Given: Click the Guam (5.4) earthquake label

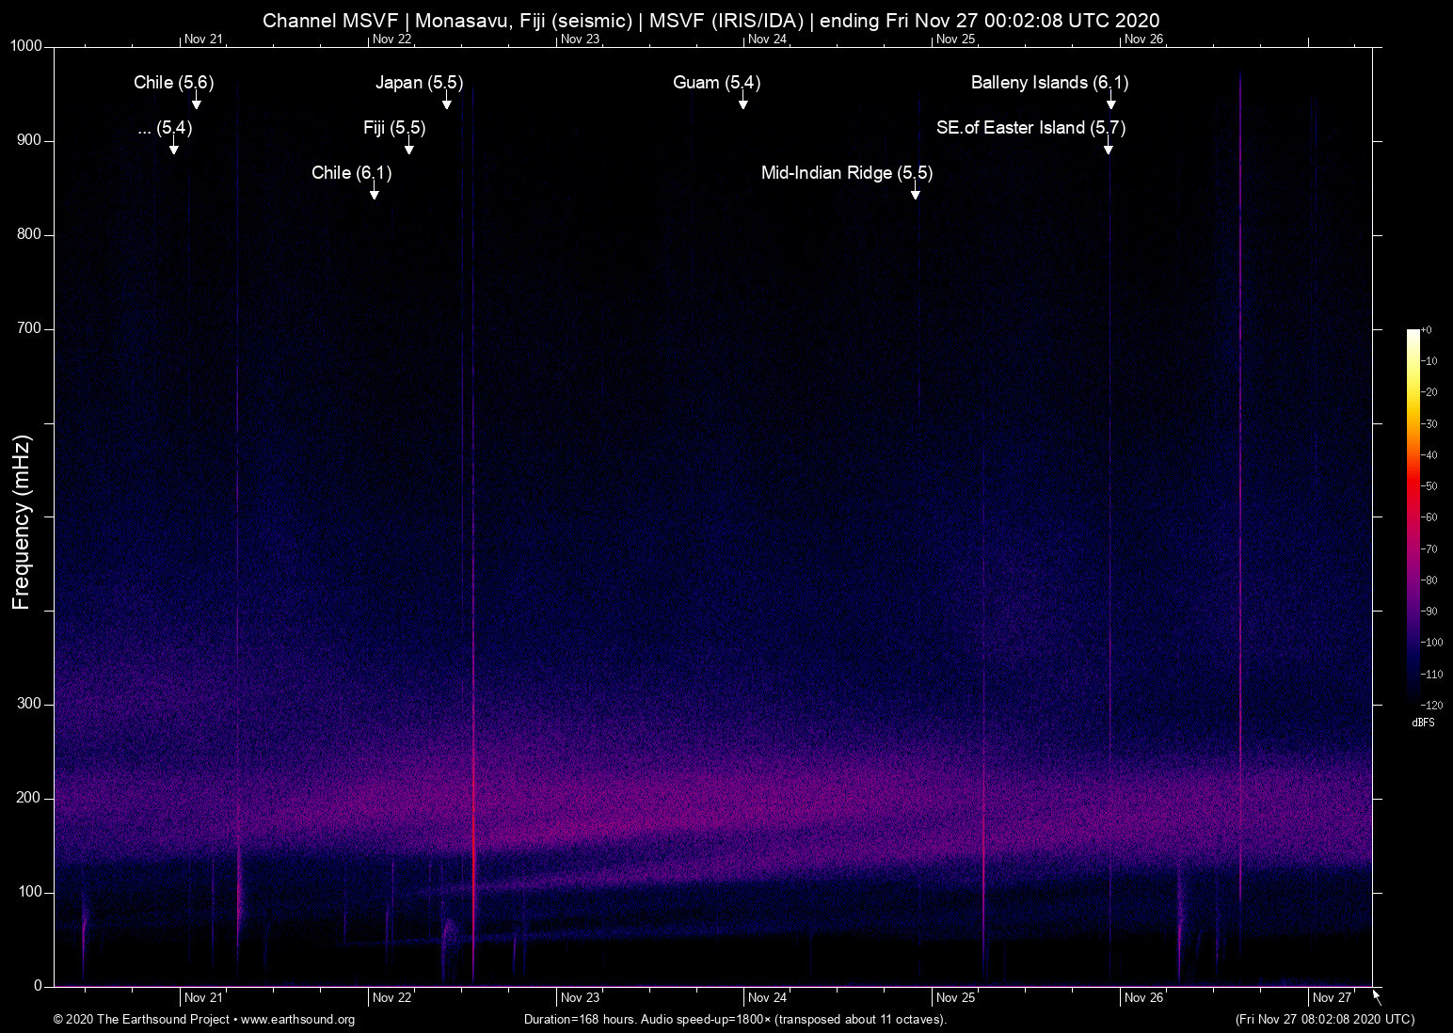Looking at the screenshot, I should 717,83.
